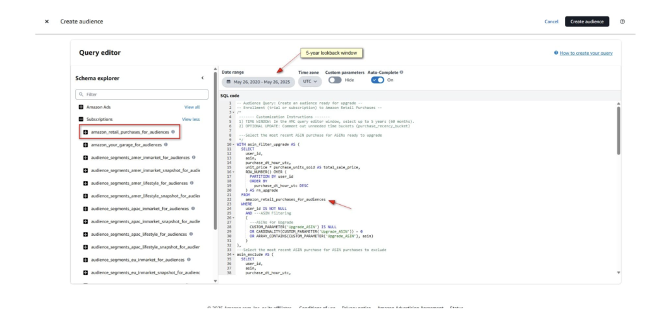
Task: Fold the ROW_NUMBER() OVER block at line 16
Action: tap(234, 172)
